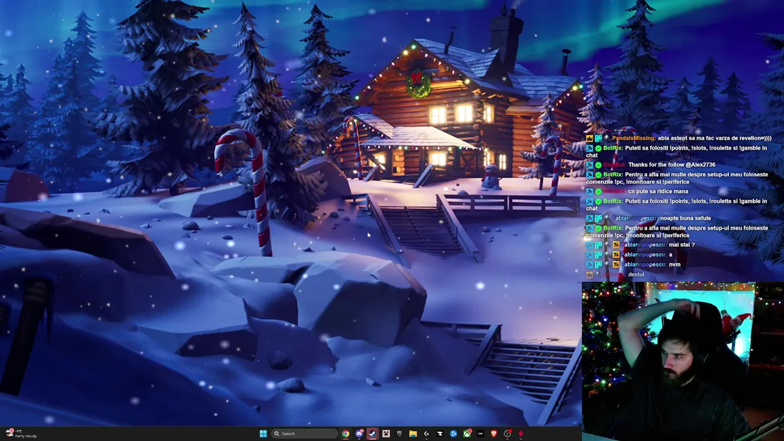Click the red lightning bolt taskbar icon
The width and height of the screenshot is (784, 441).
tap(521, 434)
